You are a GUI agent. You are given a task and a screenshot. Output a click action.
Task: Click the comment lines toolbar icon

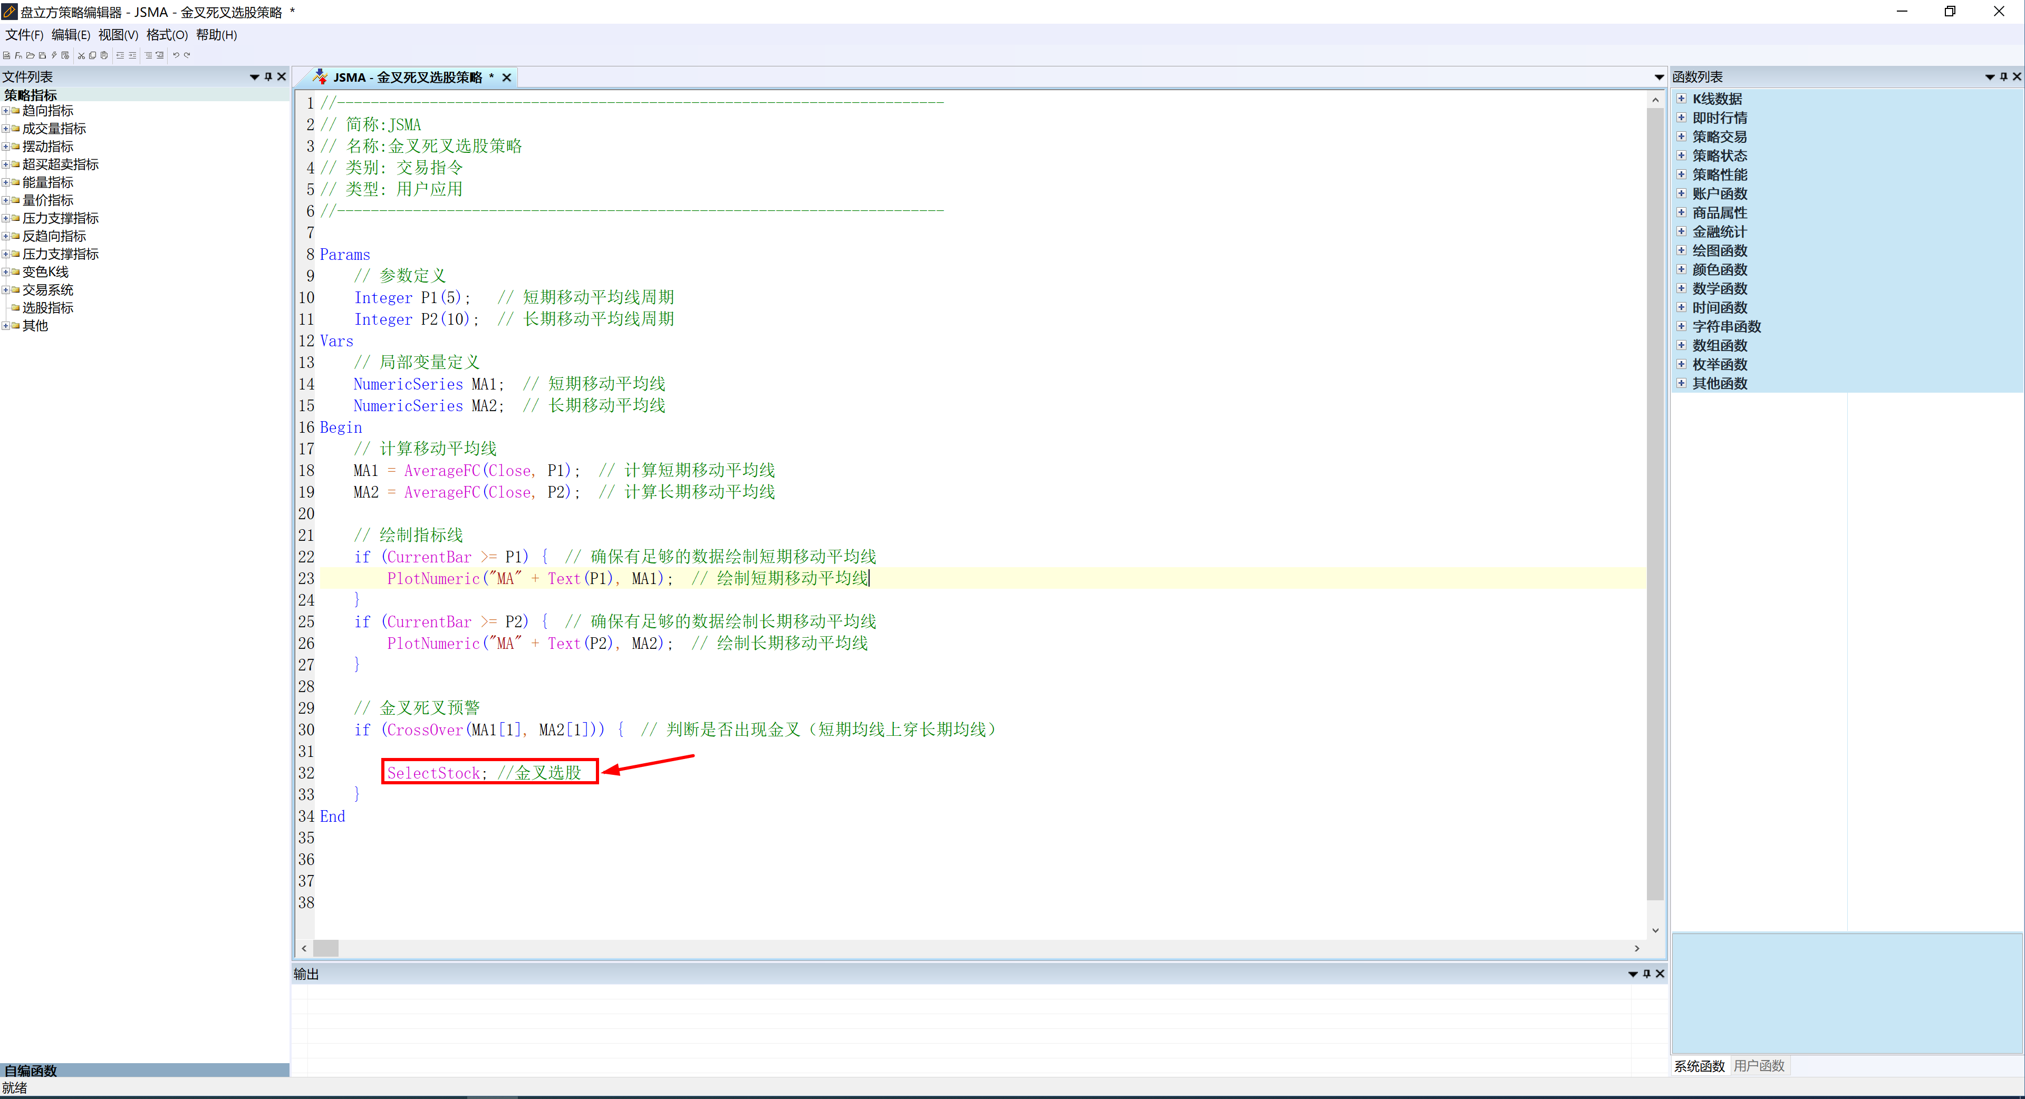pos(149,56)
